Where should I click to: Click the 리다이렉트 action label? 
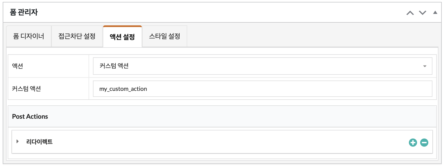click(x=39, y=142)
